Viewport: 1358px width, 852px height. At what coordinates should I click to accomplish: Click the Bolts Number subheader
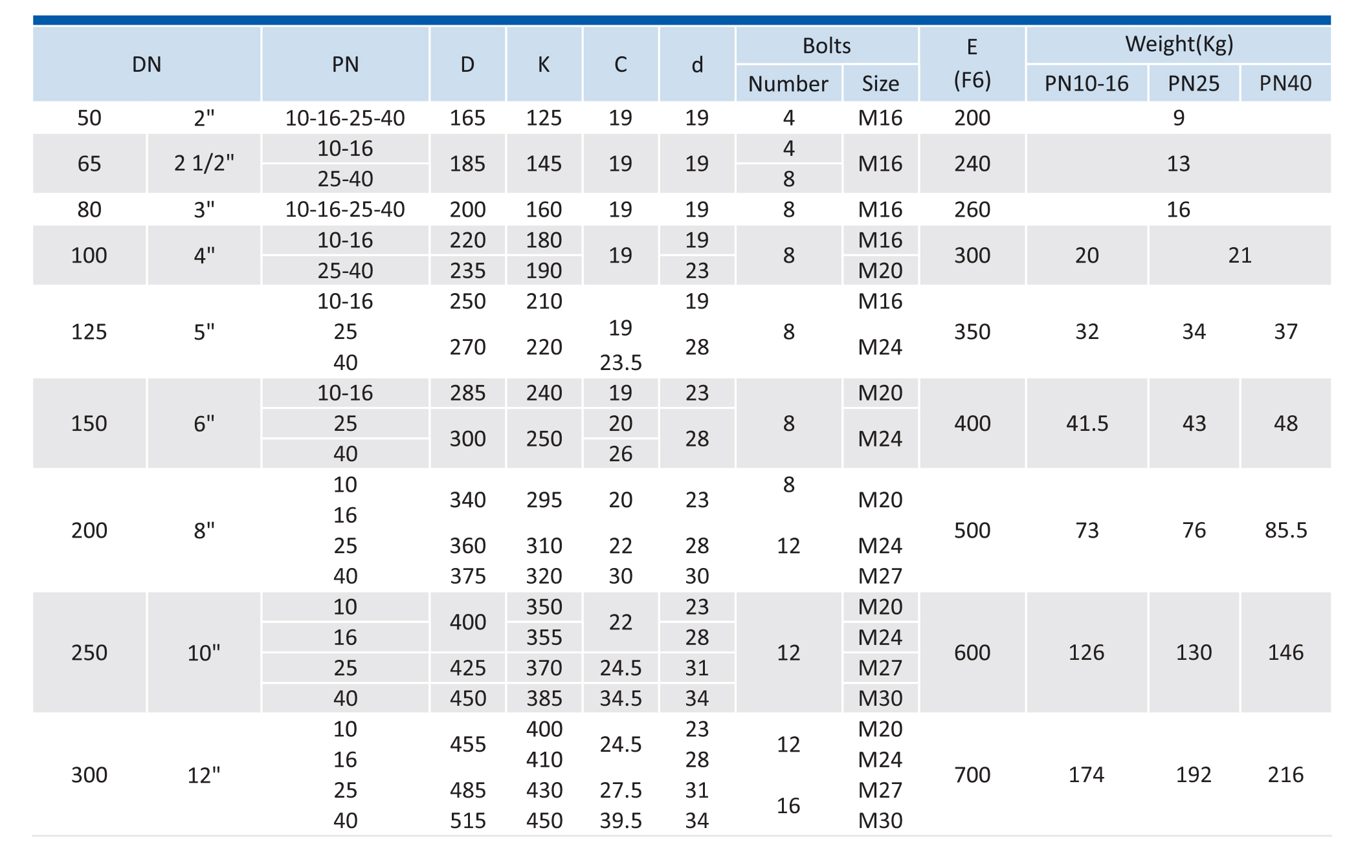[788, 83]
